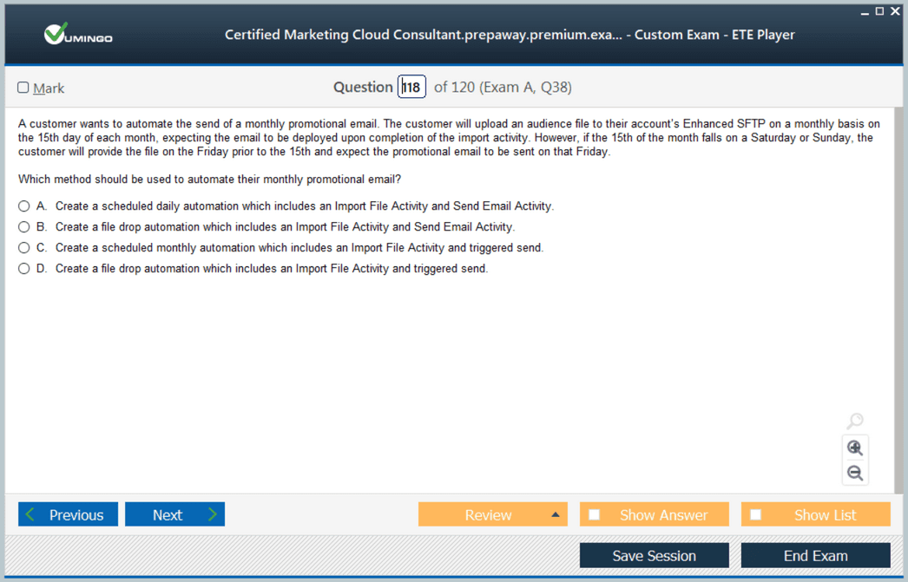Screen dimensions: 908x582
Task: Close the ETE Player window
Action: click(895, 11)
